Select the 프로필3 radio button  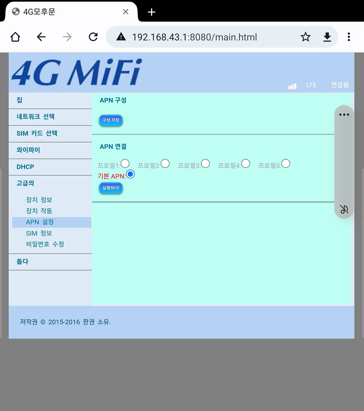[205, 164]
